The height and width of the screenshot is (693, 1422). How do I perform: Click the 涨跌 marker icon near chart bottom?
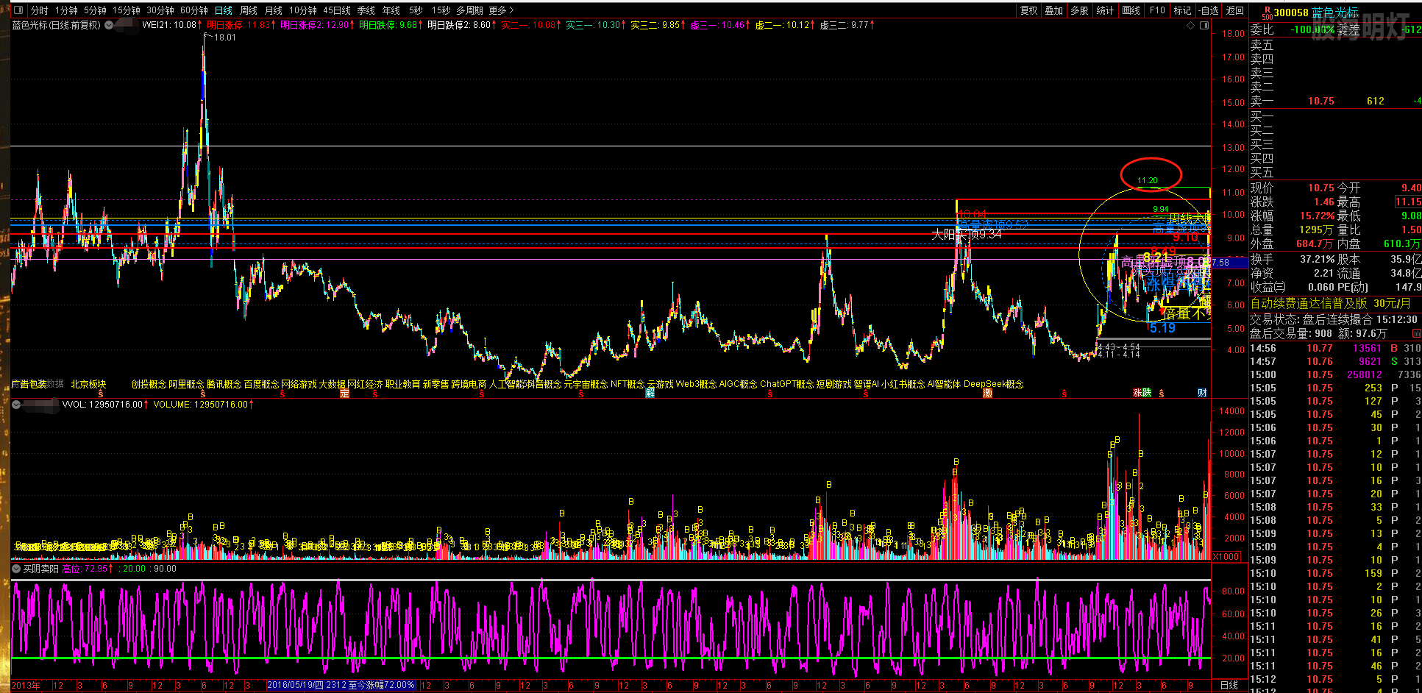[x=1142, y=393]
